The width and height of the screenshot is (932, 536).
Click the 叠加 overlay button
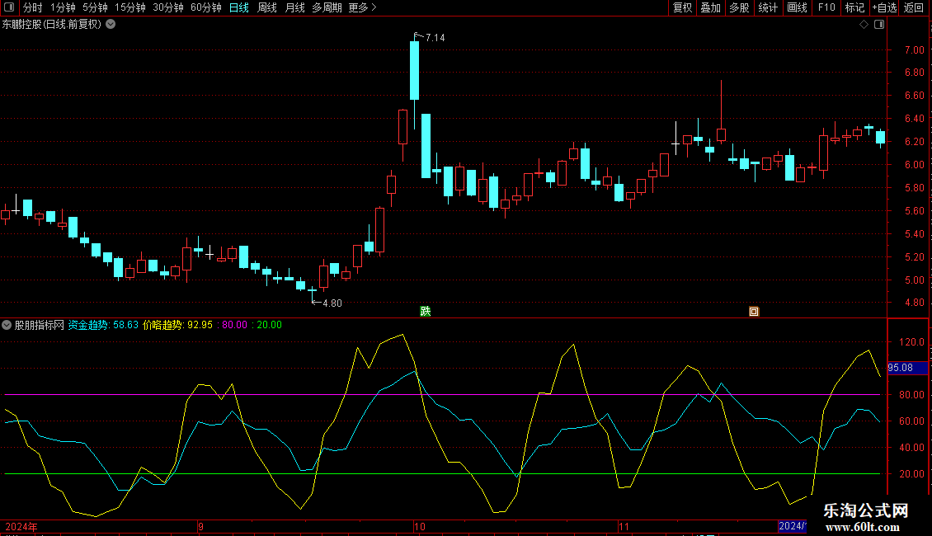point(710,7)
